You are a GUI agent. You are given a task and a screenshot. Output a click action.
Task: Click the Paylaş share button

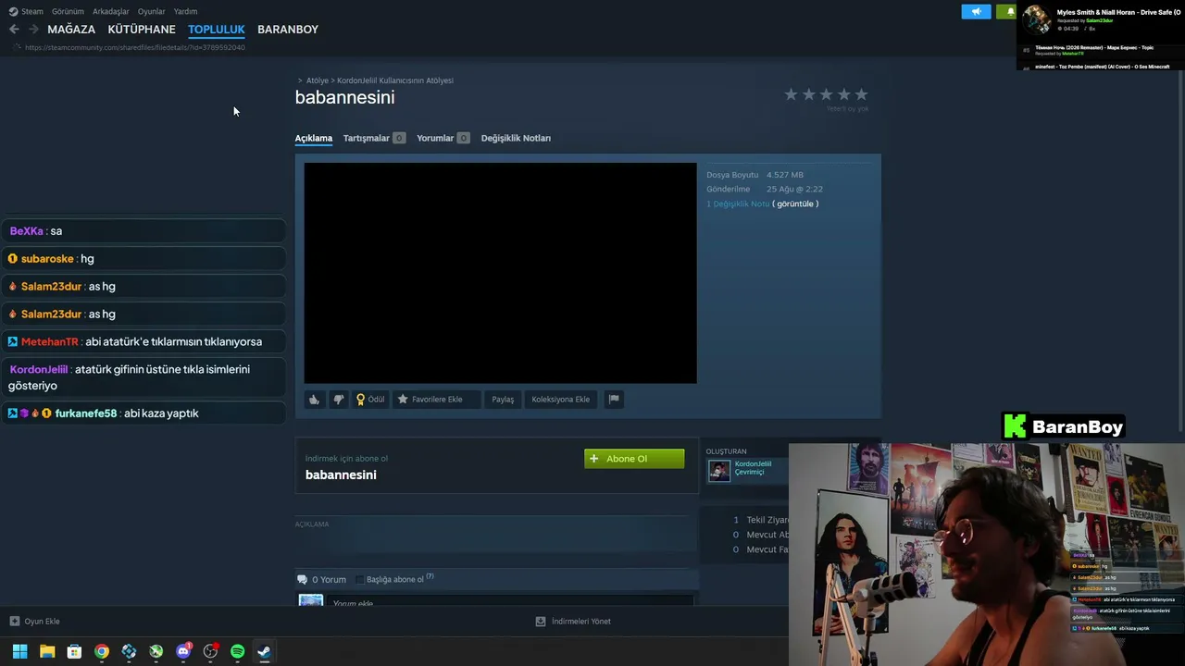point(503,400)
